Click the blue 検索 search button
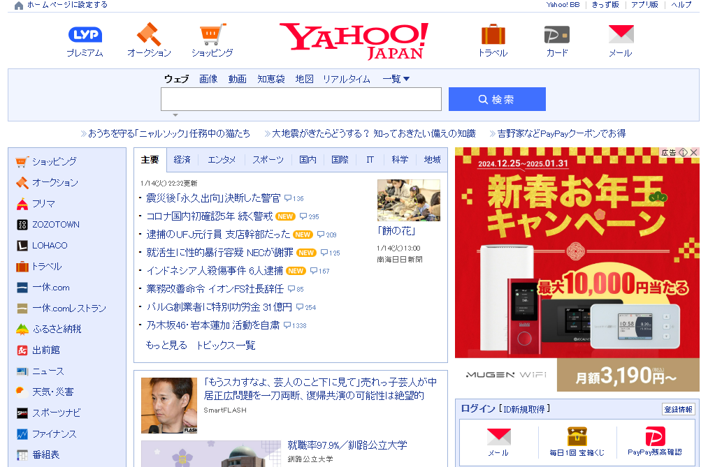This screenshot has height=467, width=708. point(497,99)
